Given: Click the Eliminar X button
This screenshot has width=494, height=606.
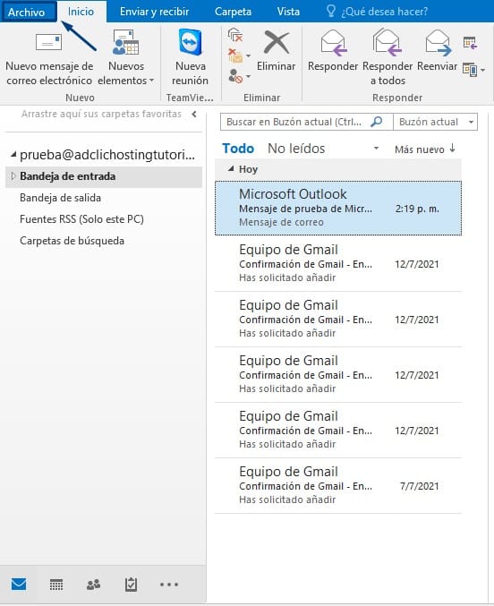Looking at the screenshot, I should point(276,50).
